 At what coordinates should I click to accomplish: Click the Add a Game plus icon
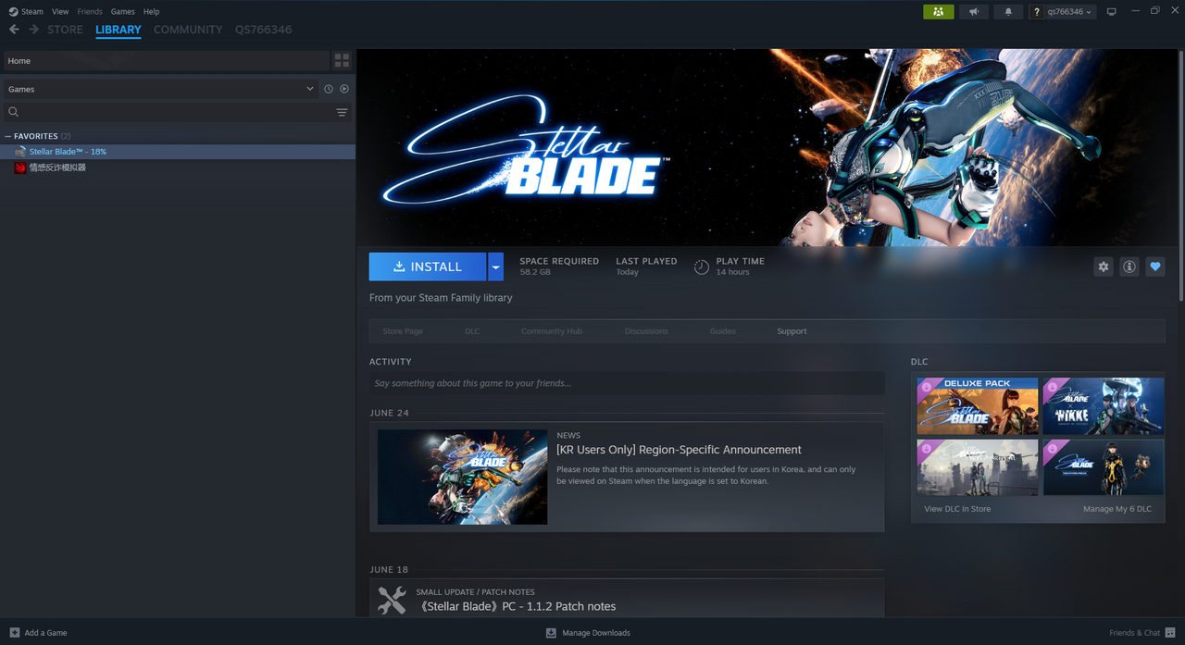[x=14, y=633]
